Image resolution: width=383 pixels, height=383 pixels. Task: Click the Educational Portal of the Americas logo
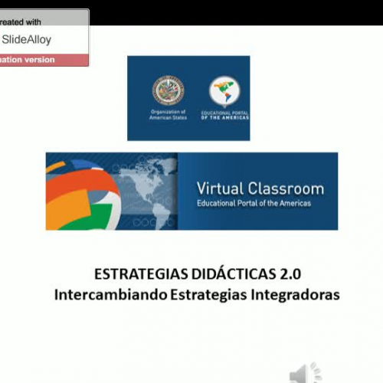pyautogui.click(x=224, y=98)
